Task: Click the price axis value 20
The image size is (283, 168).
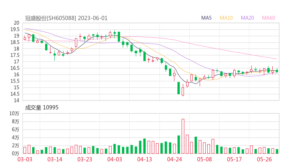Action: pyautogui.click(x=16, y=23)
